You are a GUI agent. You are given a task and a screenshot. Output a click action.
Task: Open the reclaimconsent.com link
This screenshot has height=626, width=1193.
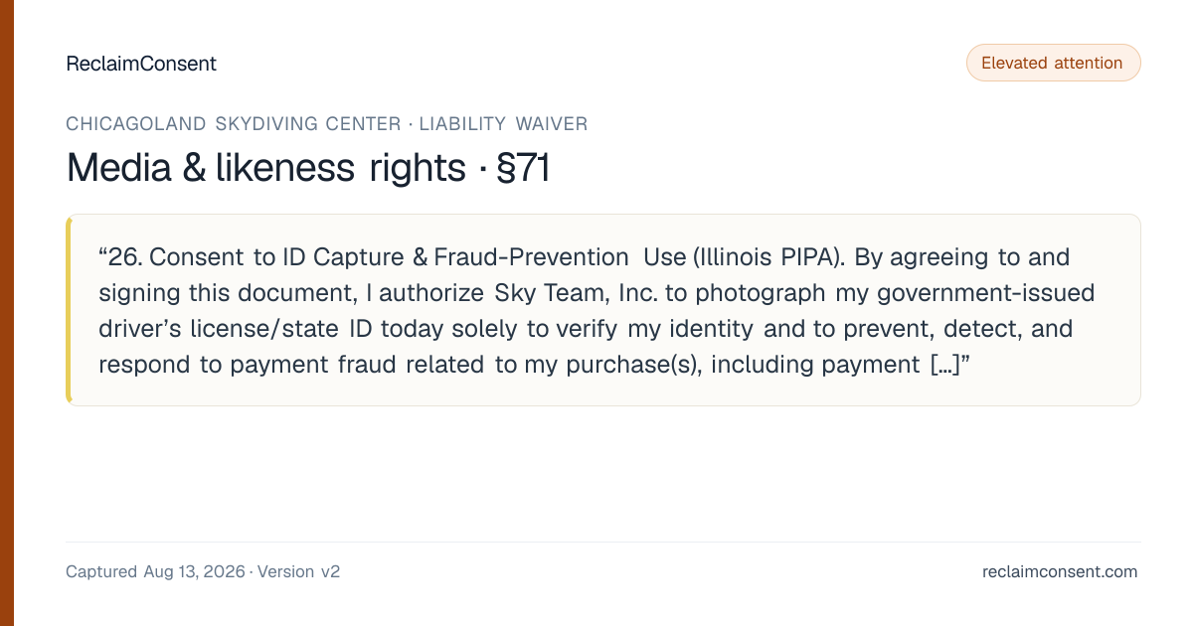[1060, 571]
